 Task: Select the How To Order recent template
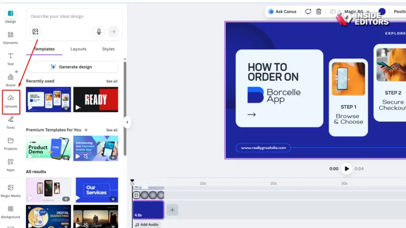tap(48, 99)
